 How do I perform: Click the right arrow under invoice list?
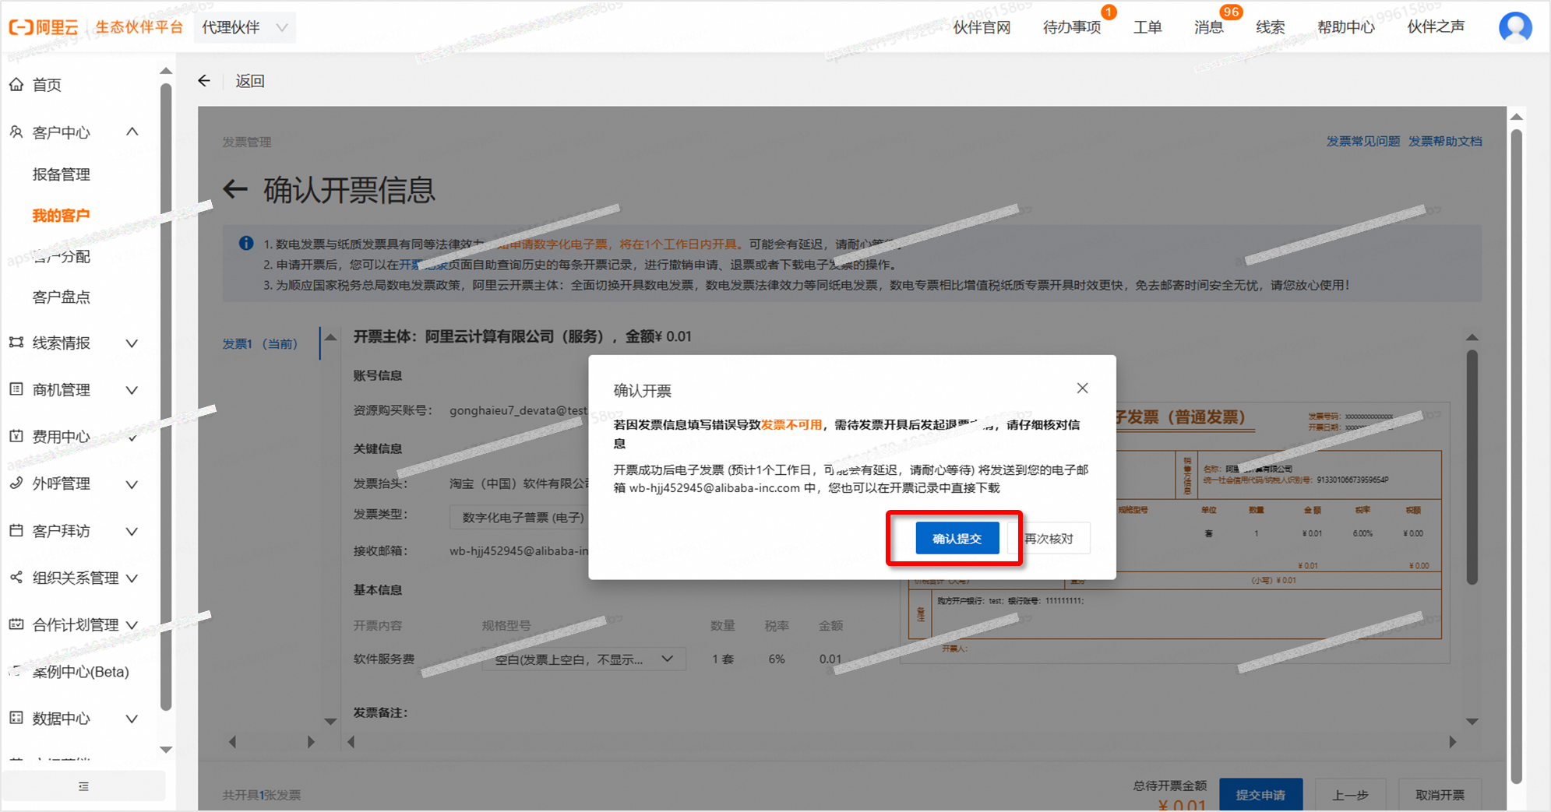click(x=311, y=742)
